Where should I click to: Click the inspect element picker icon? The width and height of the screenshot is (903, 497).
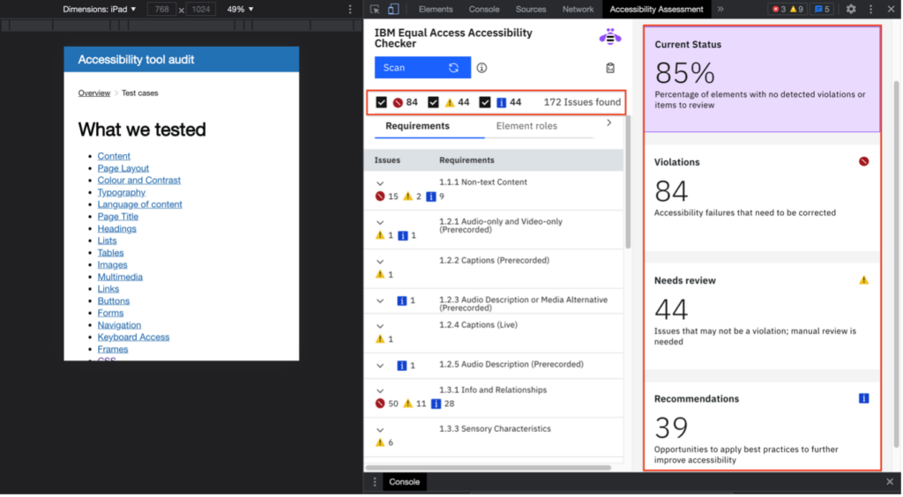[375, 9]
